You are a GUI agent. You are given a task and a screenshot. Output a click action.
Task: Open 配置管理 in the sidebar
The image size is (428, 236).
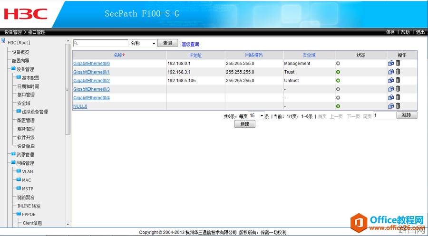(26, 121)
